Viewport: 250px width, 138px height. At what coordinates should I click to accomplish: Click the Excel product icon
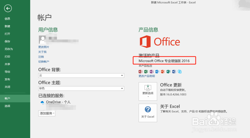pos(146,72)
